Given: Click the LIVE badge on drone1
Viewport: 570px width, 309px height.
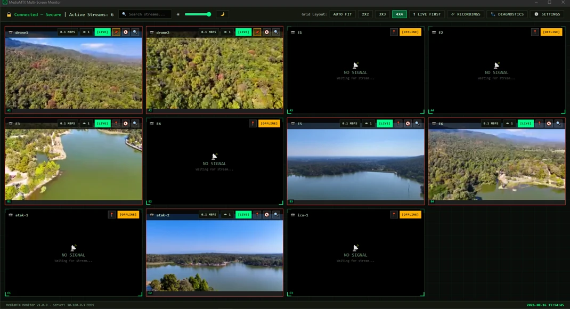Looking at the screenshot, I should click(x=102, y=32).
